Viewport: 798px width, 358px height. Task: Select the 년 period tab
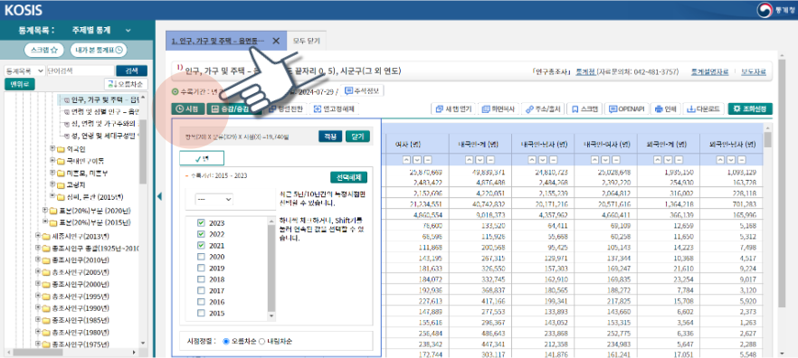(202, 159)
